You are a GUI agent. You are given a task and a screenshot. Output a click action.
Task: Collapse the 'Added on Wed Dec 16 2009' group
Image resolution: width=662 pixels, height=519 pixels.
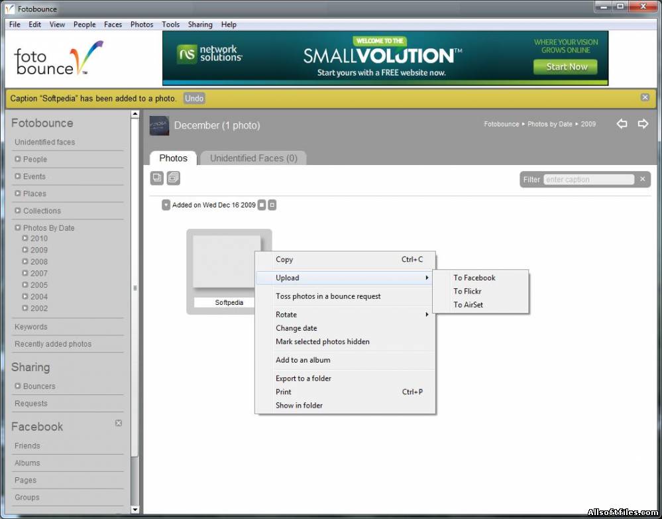[166, 205]
